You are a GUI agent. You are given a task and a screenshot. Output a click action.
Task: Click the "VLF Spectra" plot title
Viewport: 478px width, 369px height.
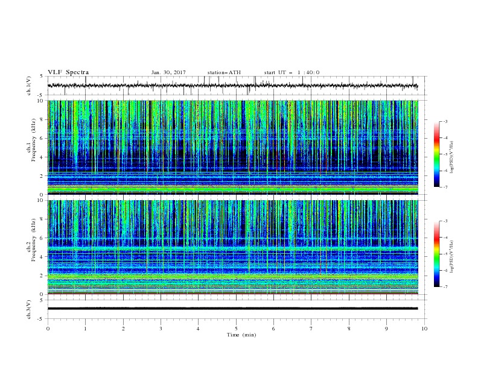(x=68, y=72)
